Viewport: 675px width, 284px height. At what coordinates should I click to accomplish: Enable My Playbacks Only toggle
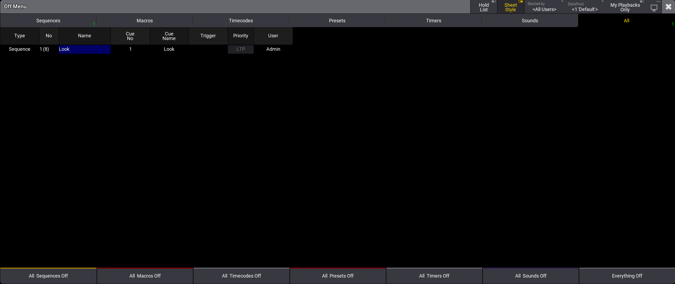(x=625, y=7)
